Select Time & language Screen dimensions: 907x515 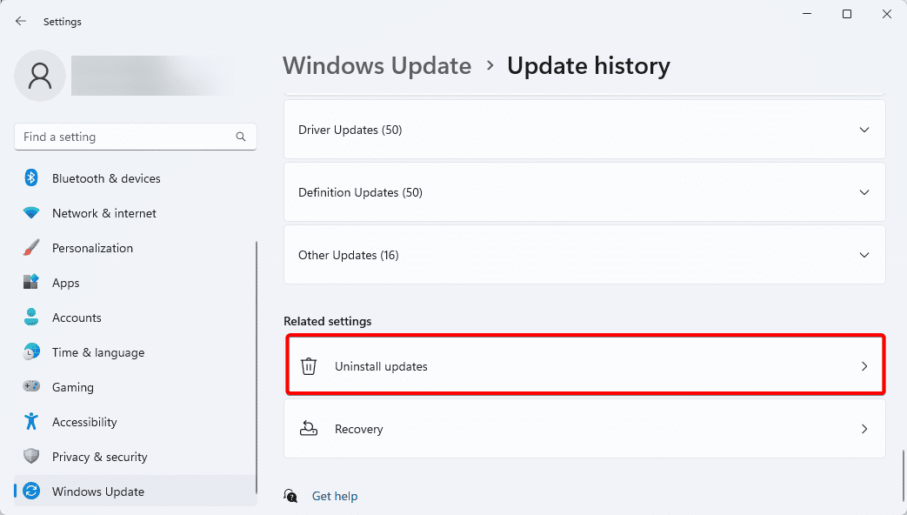point(136,351)
